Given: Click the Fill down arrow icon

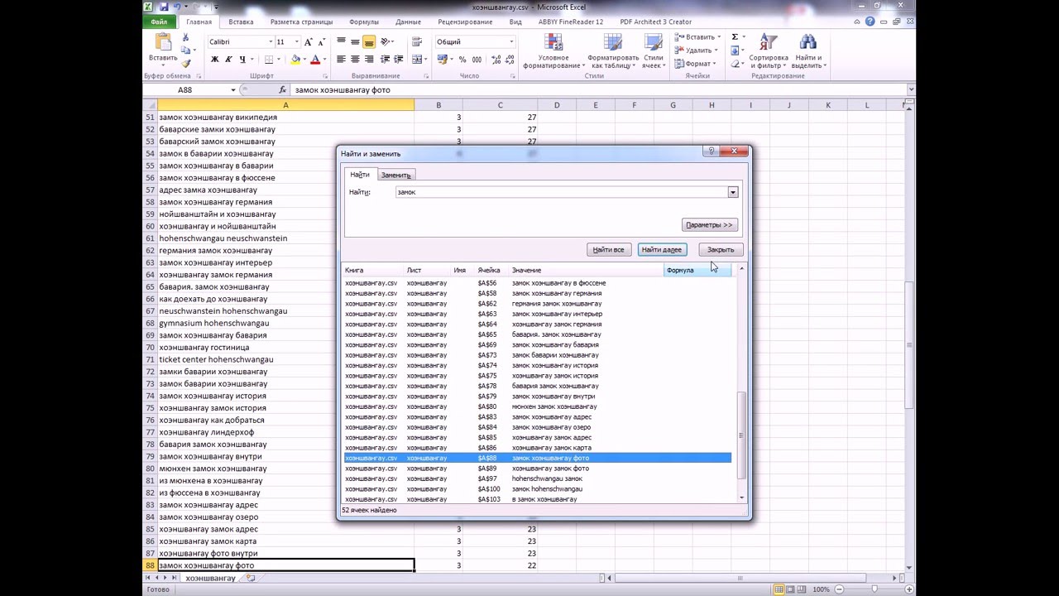Looking at the screenshot, I should click(735, 50).
